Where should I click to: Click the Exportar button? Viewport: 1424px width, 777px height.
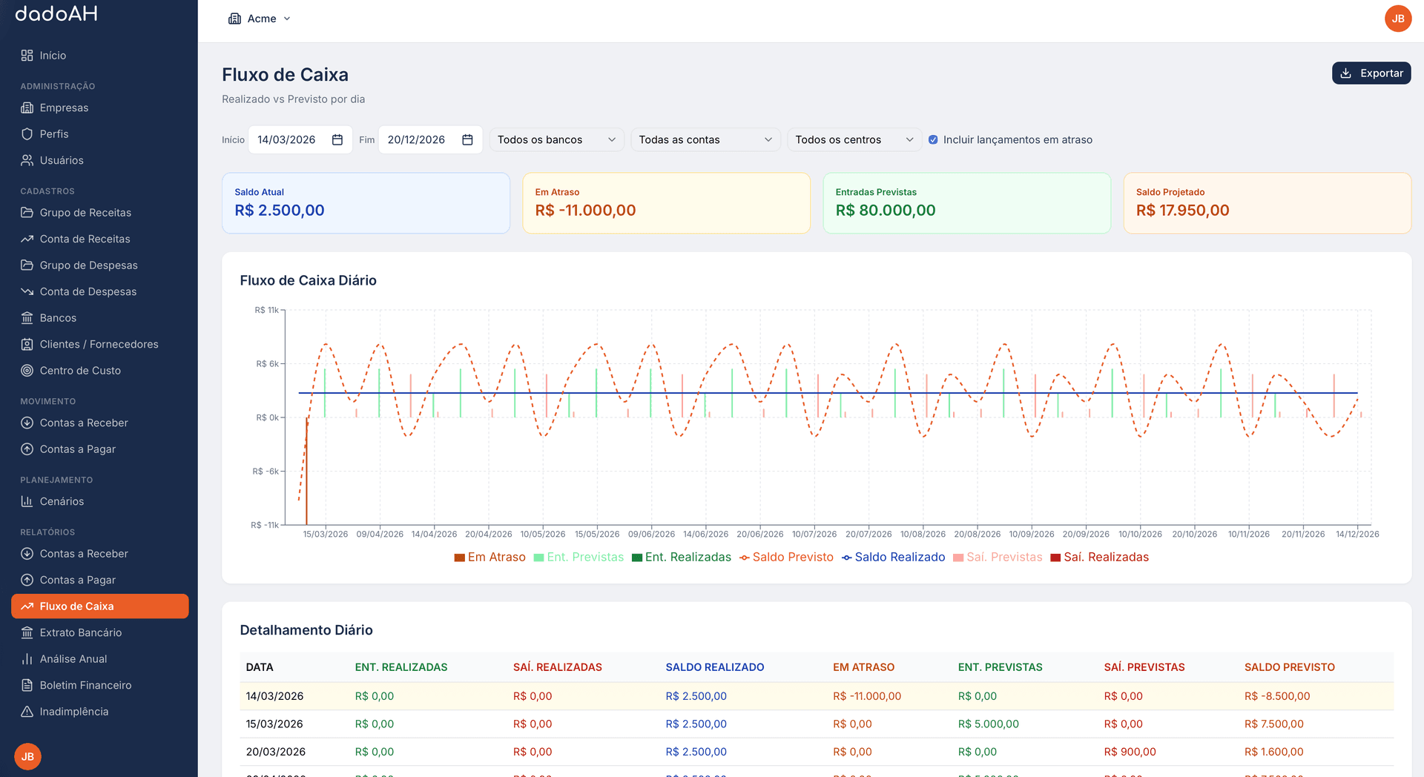click(1371, 73)
